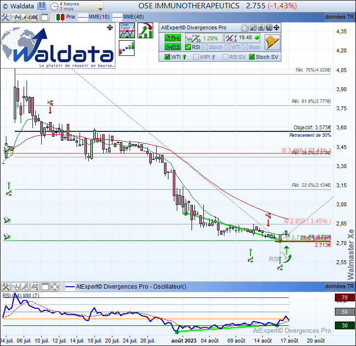Click the R/R 19.48 ratio box

coord(242,38)
